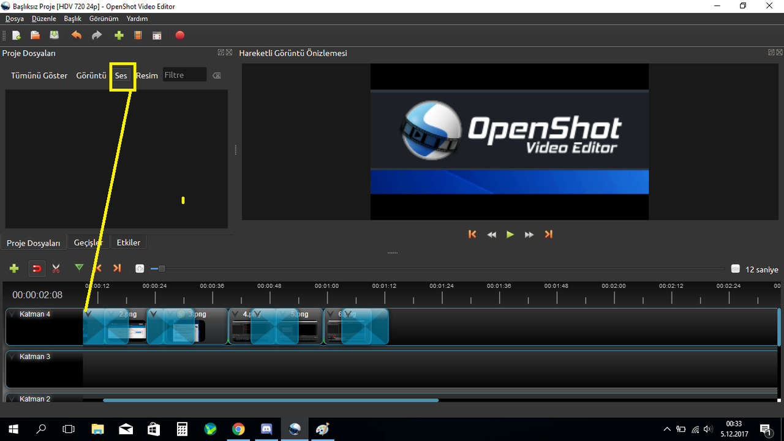Expand the Katman 3 track menu arrow

(12, 356)
